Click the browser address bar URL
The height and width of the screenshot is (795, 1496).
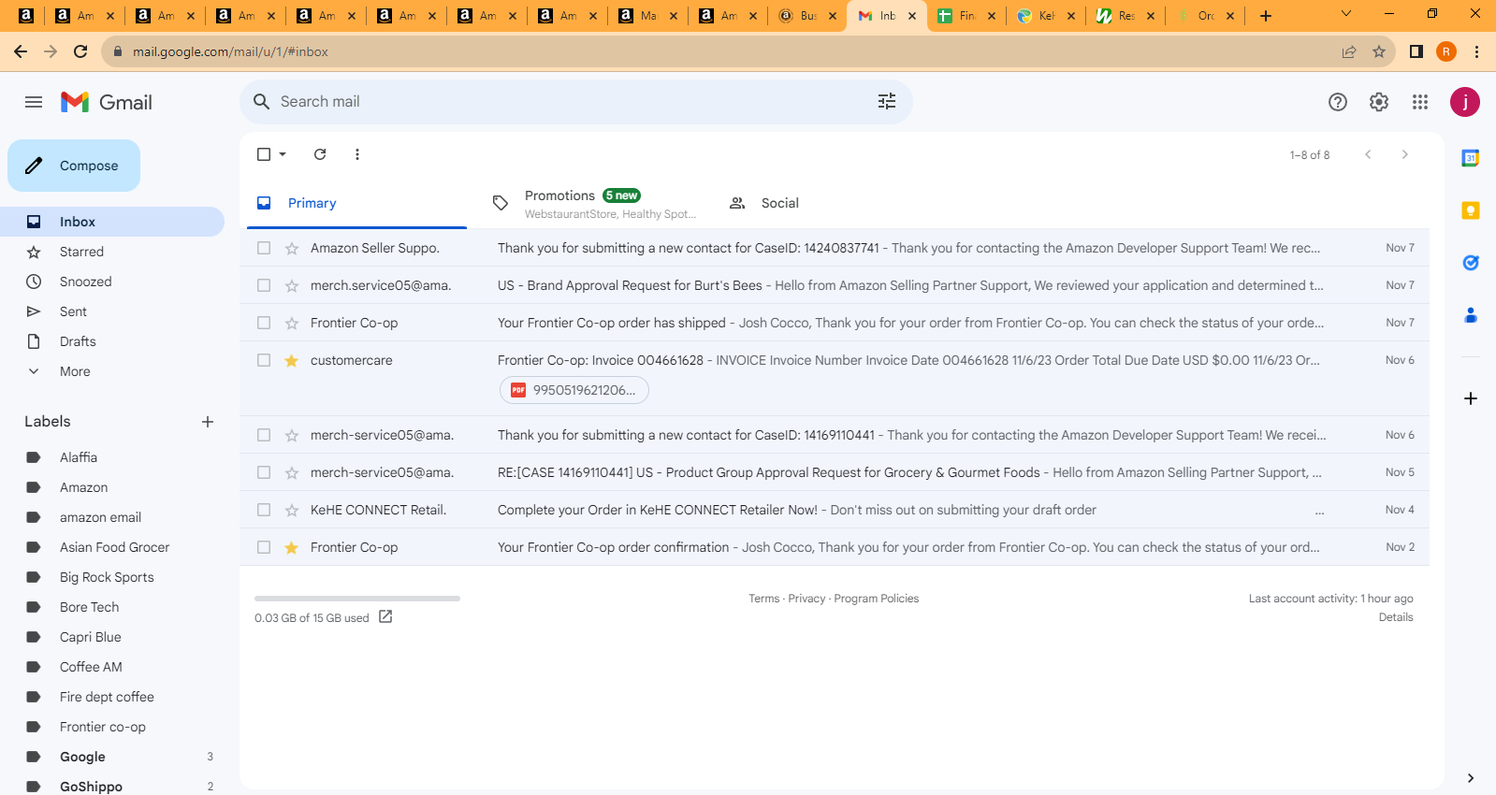(x=230, y=51)
